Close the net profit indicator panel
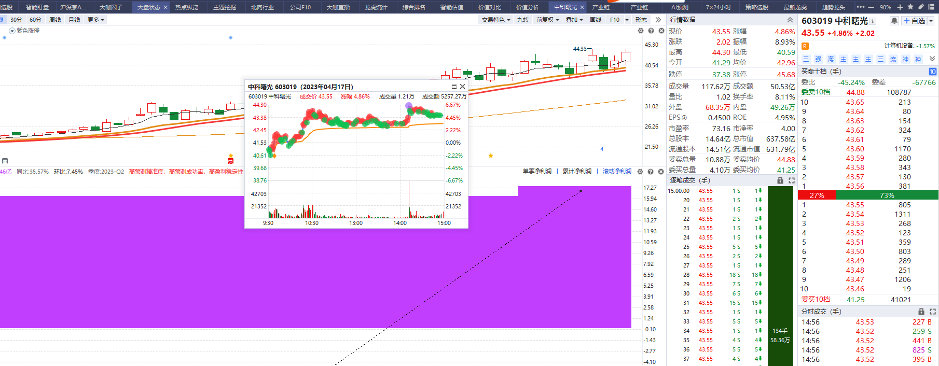This screenshot has height=366, width=939. pyautogui.click(x=661, y=172)
